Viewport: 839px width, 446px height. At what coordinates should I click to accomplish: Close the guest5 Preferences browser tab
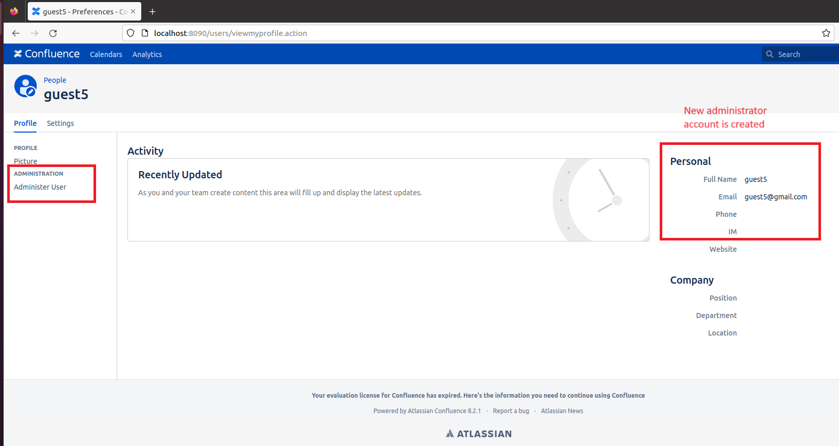(x=133, y=11)
